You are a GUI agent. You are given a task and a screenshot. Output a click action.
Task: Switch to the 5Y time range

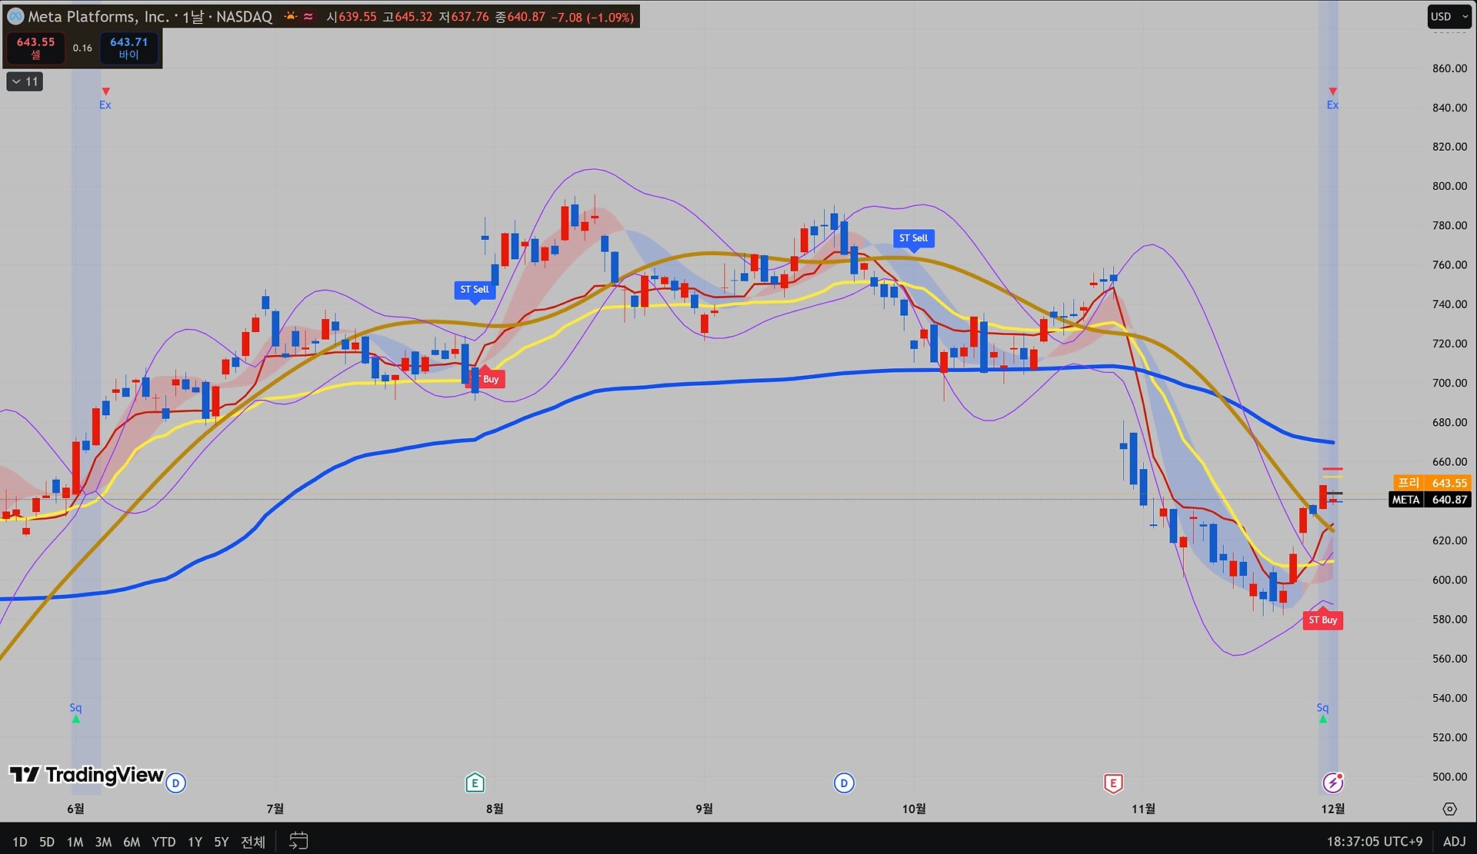[x=221, y=842]
